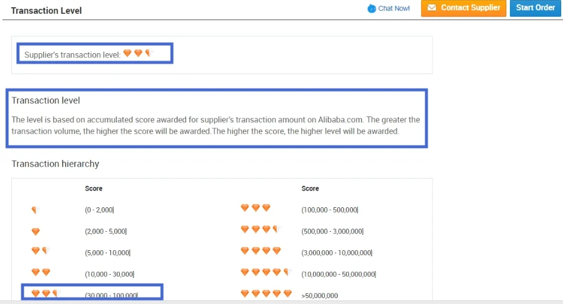Click the (30,000 - 100,000] score range text
The image size is (563, 304).
pyautogui.click(x=112, y=296)
